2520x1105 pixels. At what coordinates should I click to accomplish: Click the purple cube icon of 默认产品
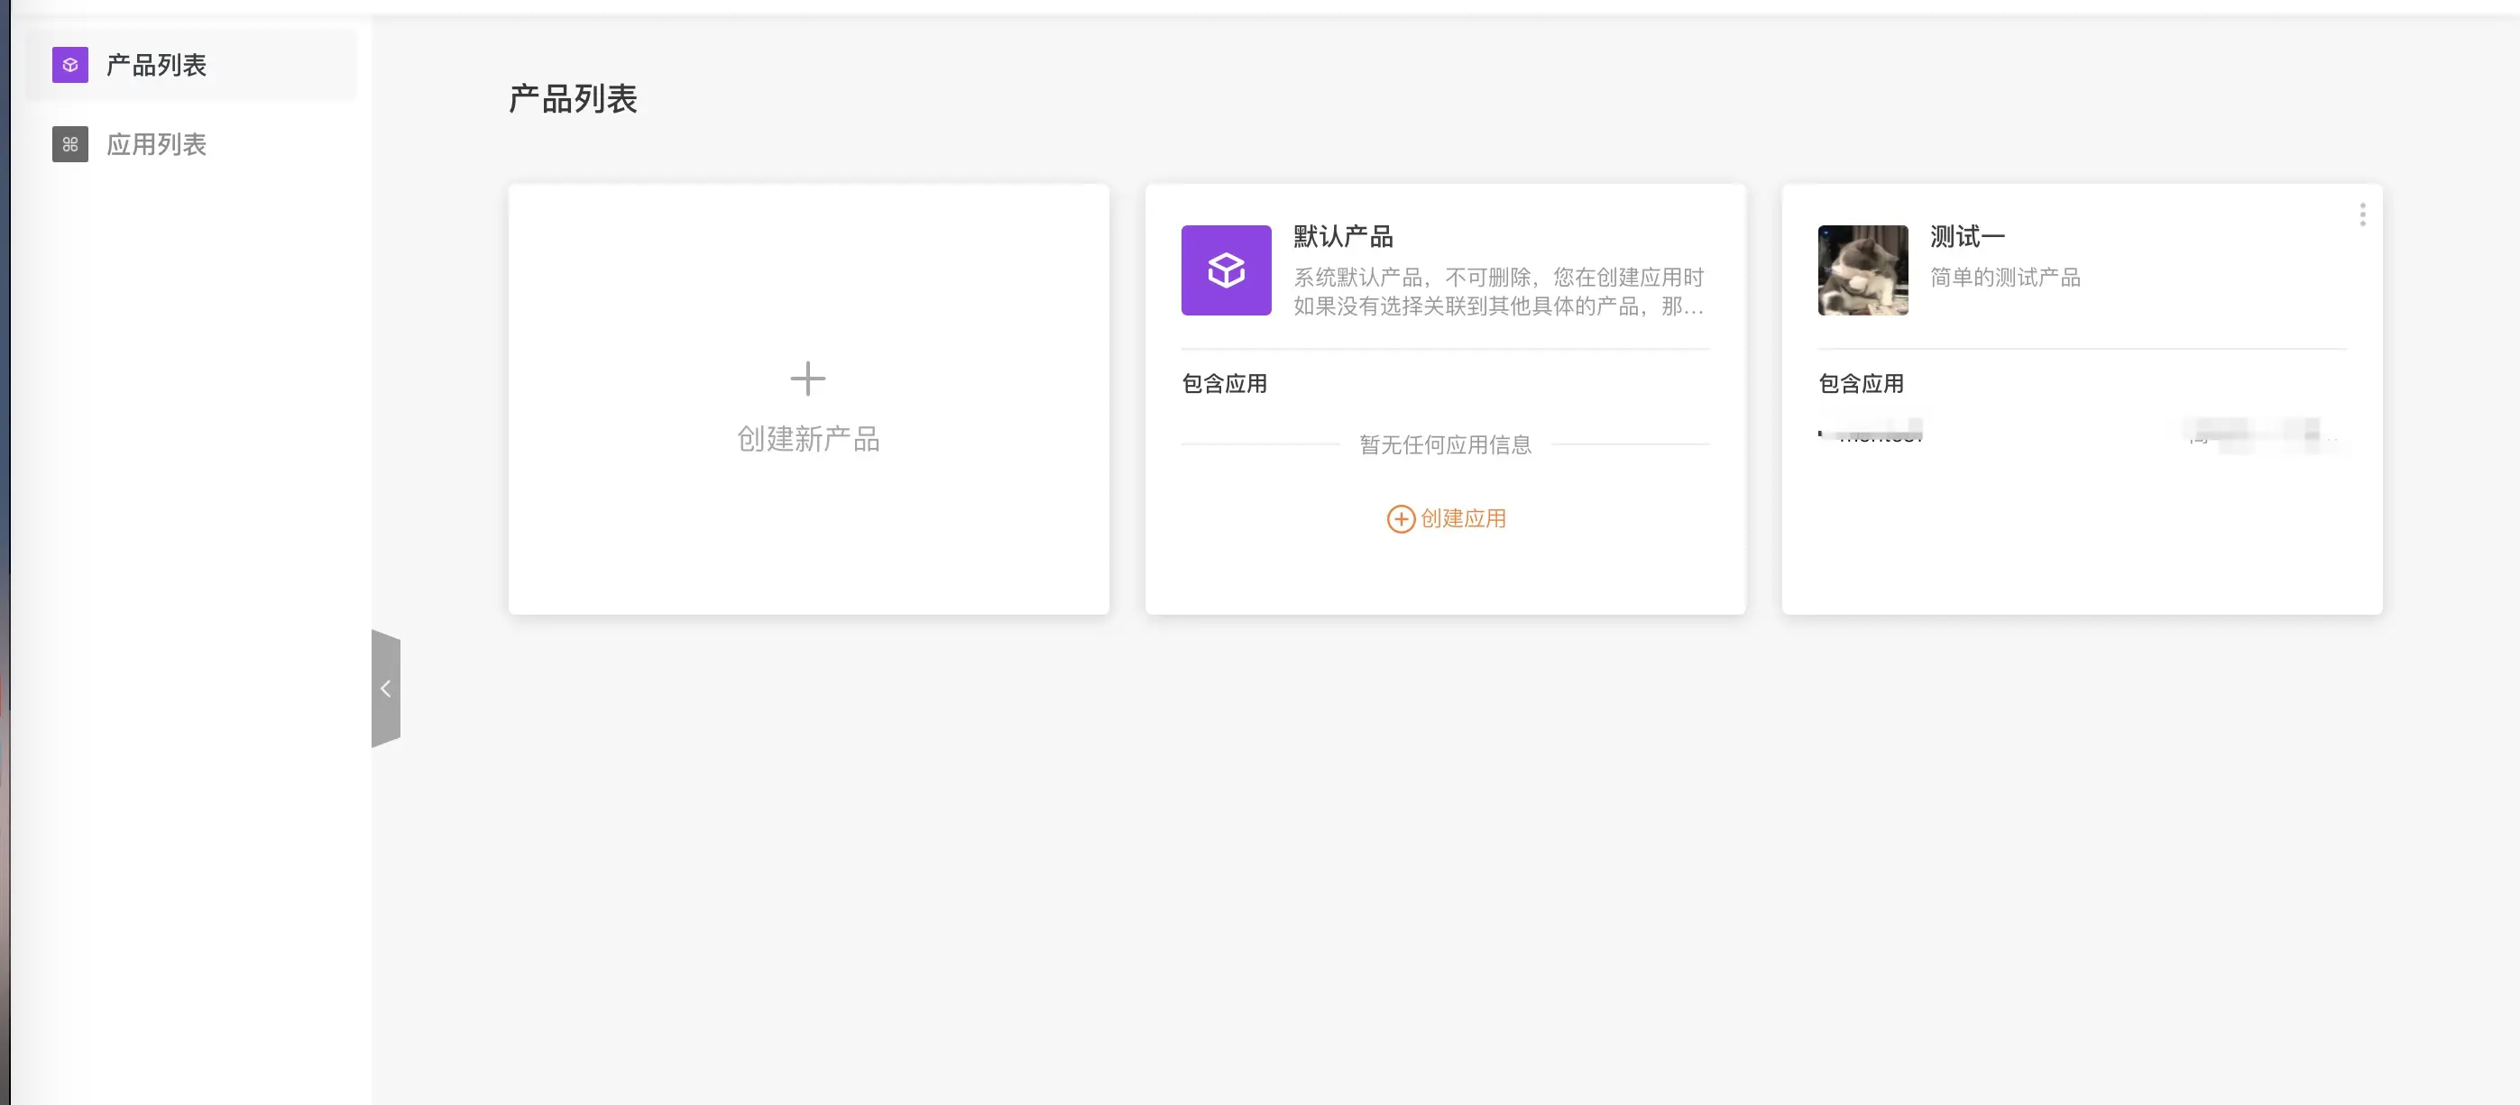pos(1226,269)
